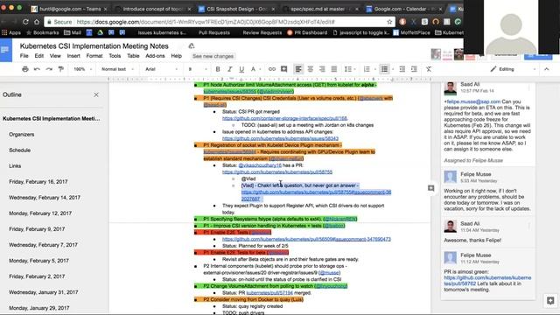Viewport: 560px width, 315px height.
Task: Open the text color picker
Action: (x=253, y=69)
